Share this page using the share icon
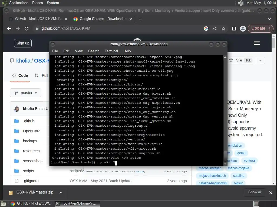The height and width of the screenshot is (207, 277). click(215, 29)
